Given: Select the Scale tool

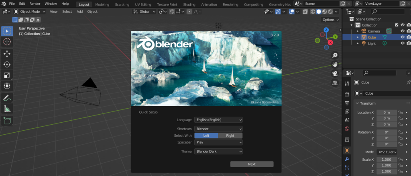Looking at the screenshot, I should coord(7,75).
